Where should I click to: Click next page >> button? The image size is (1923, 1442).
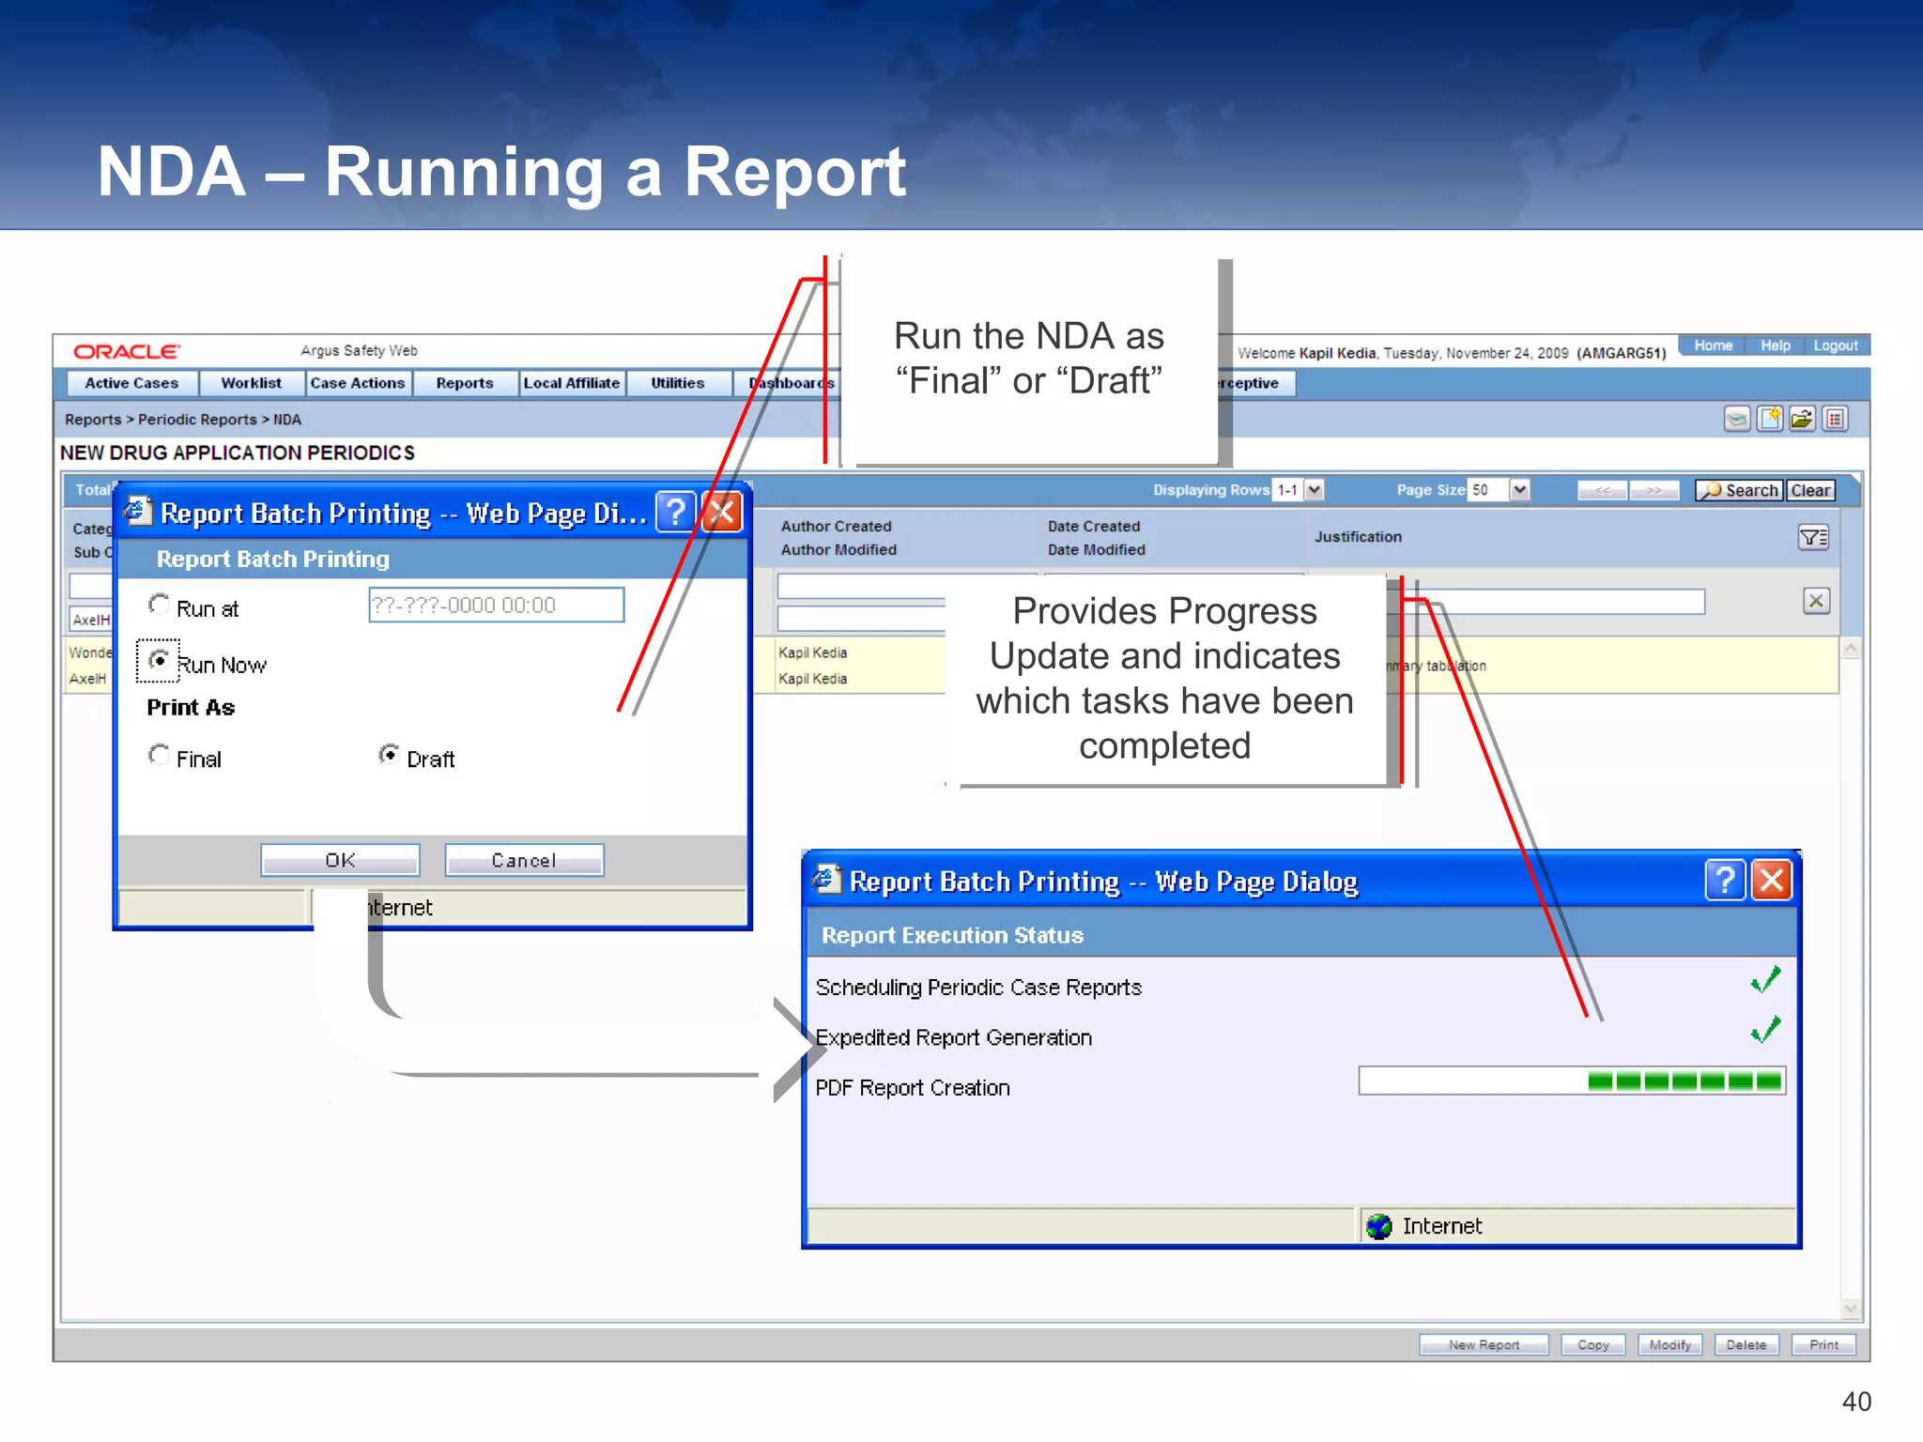pos(1654,490)
